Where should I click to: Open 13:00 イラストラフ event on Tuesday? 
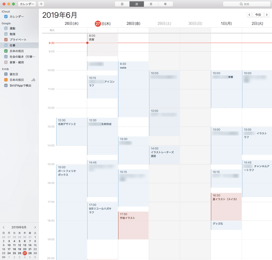(x=257, y=141)
